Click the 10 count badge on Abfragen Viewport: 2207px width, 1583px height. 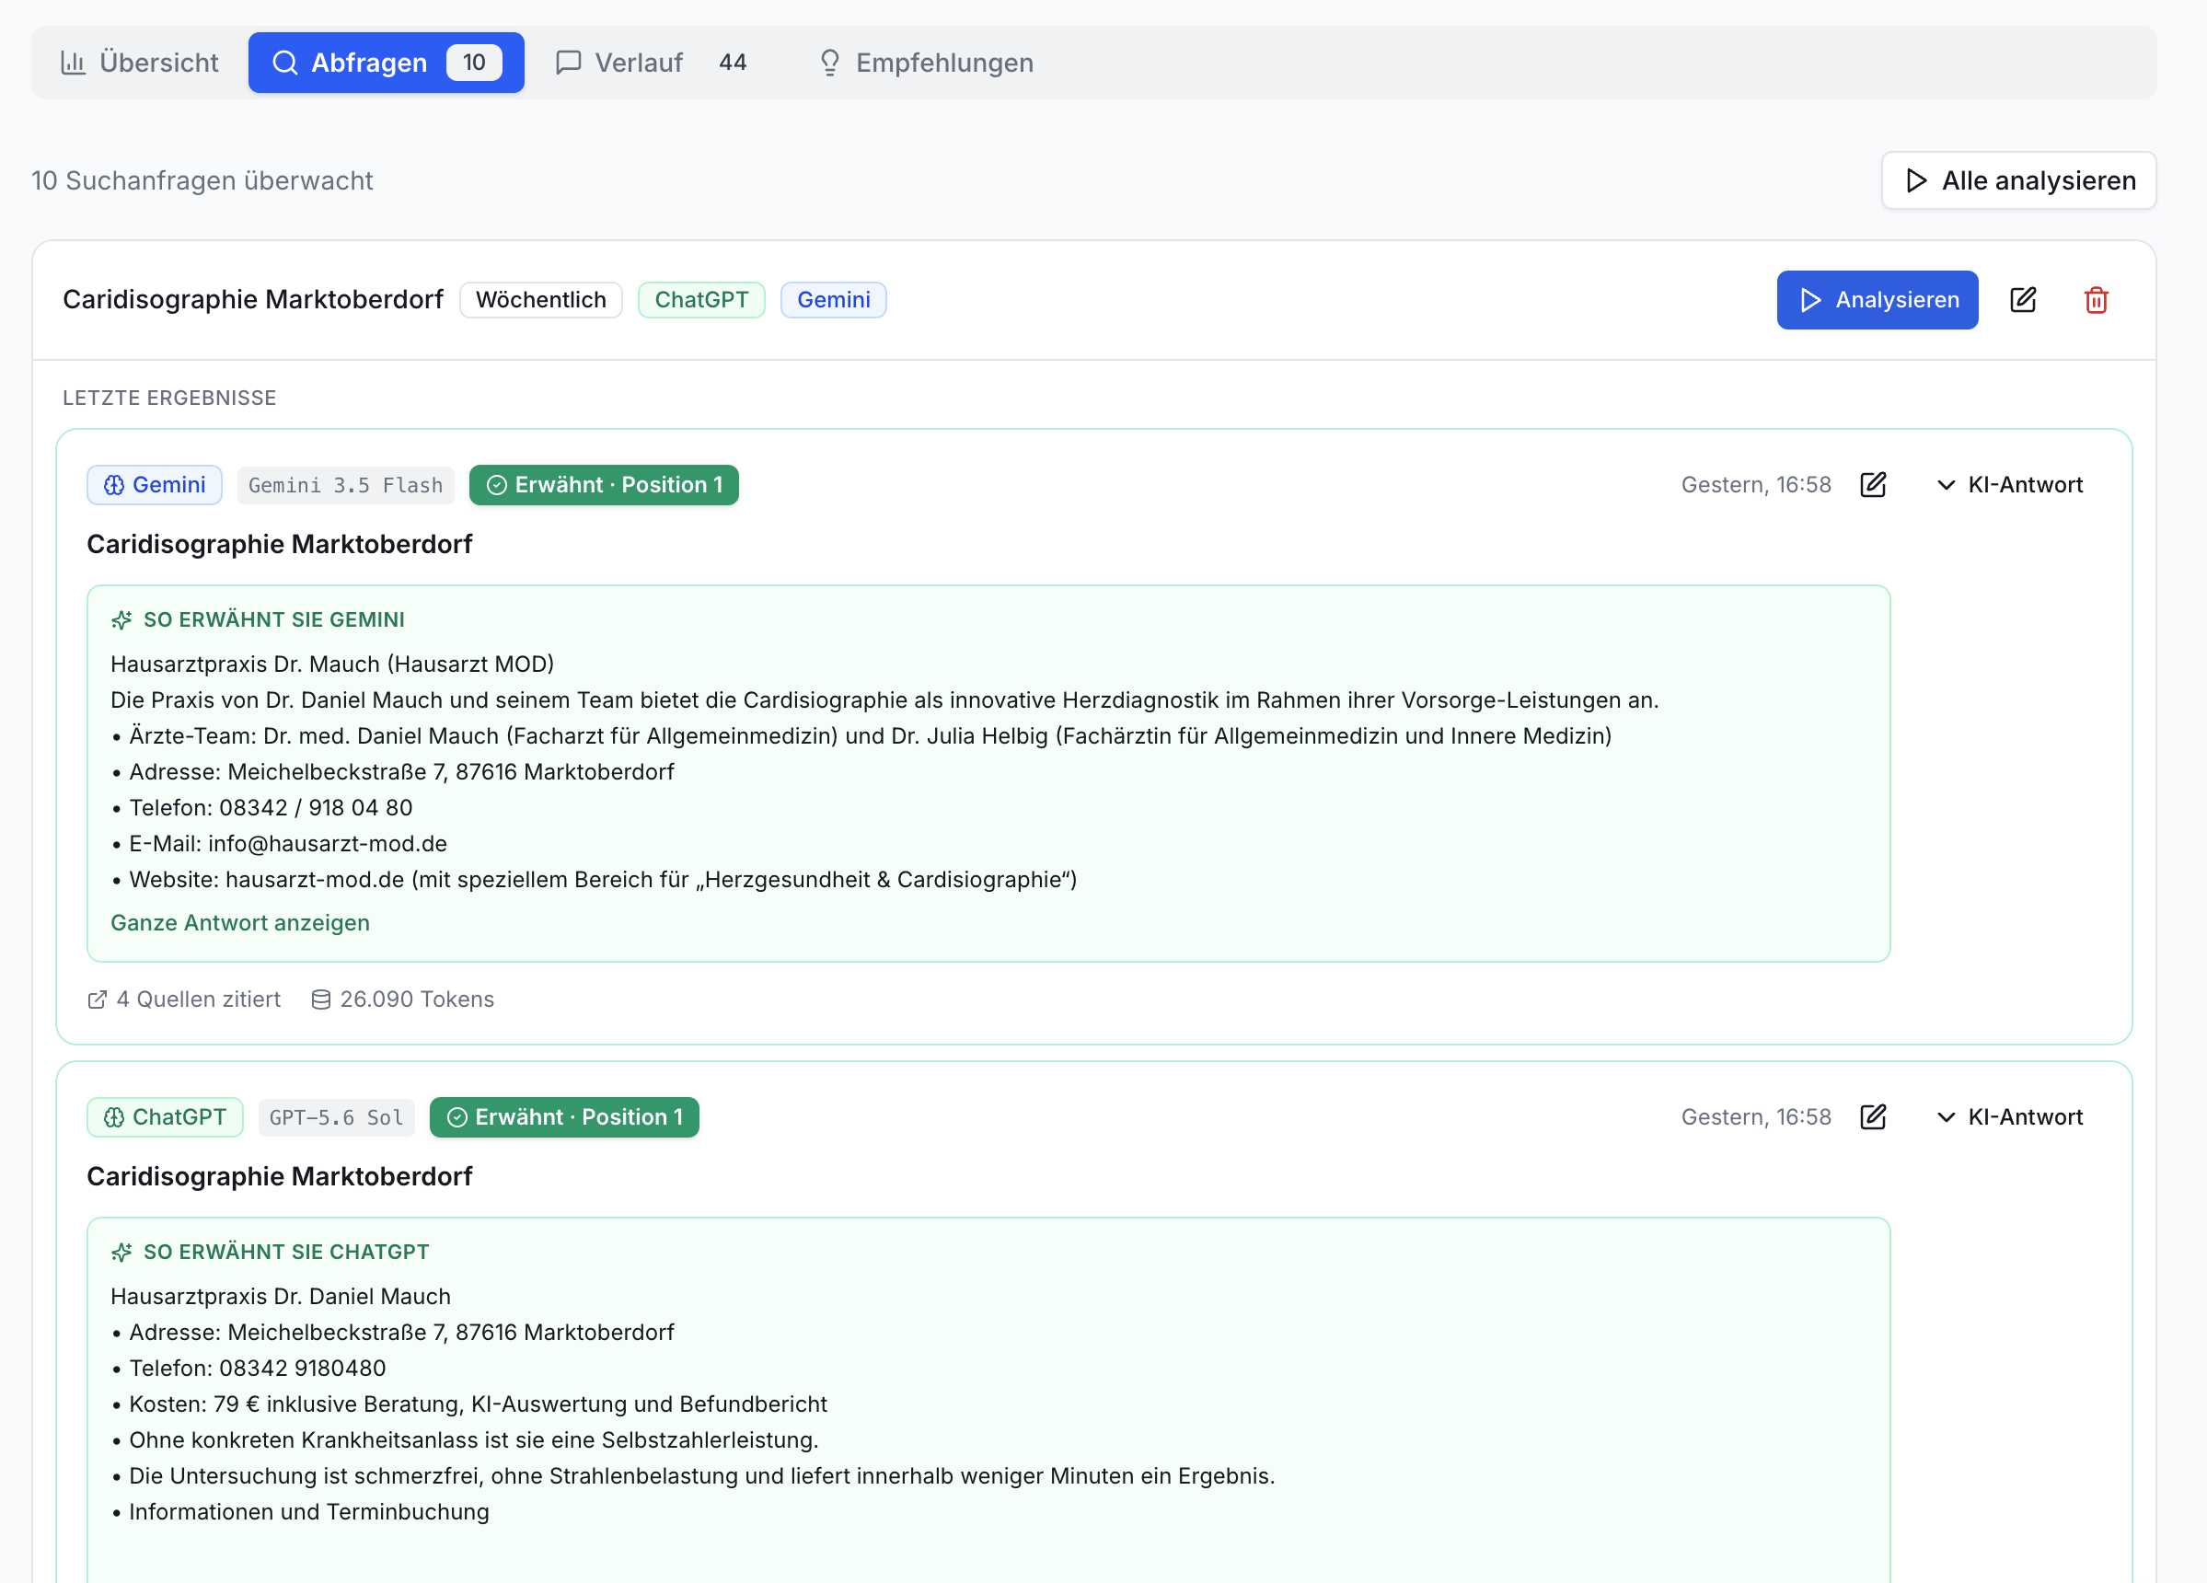point(474,64)
